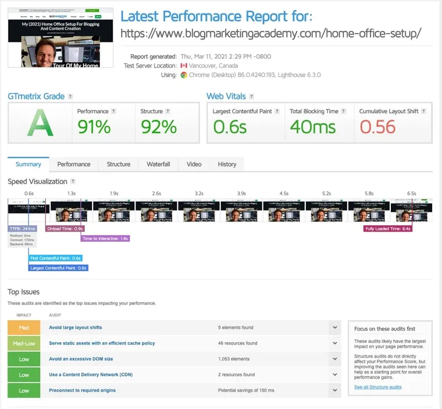Select the Structure tab
Viewport: 442px width, 409px height.
pos(119,164)
